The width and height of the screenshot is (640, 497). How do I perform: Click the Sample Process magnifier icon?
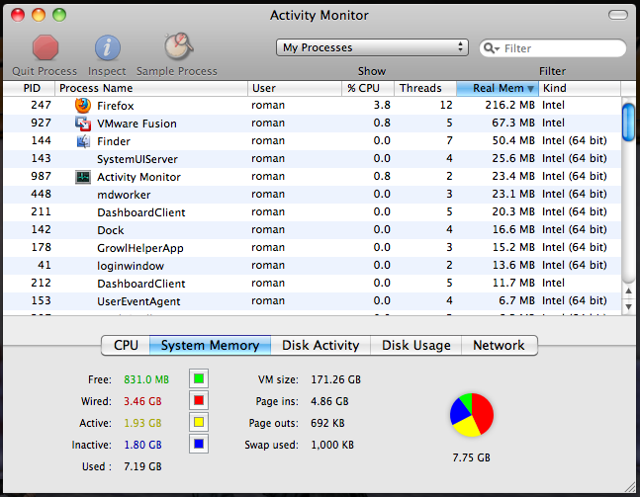tap(178, 46)
